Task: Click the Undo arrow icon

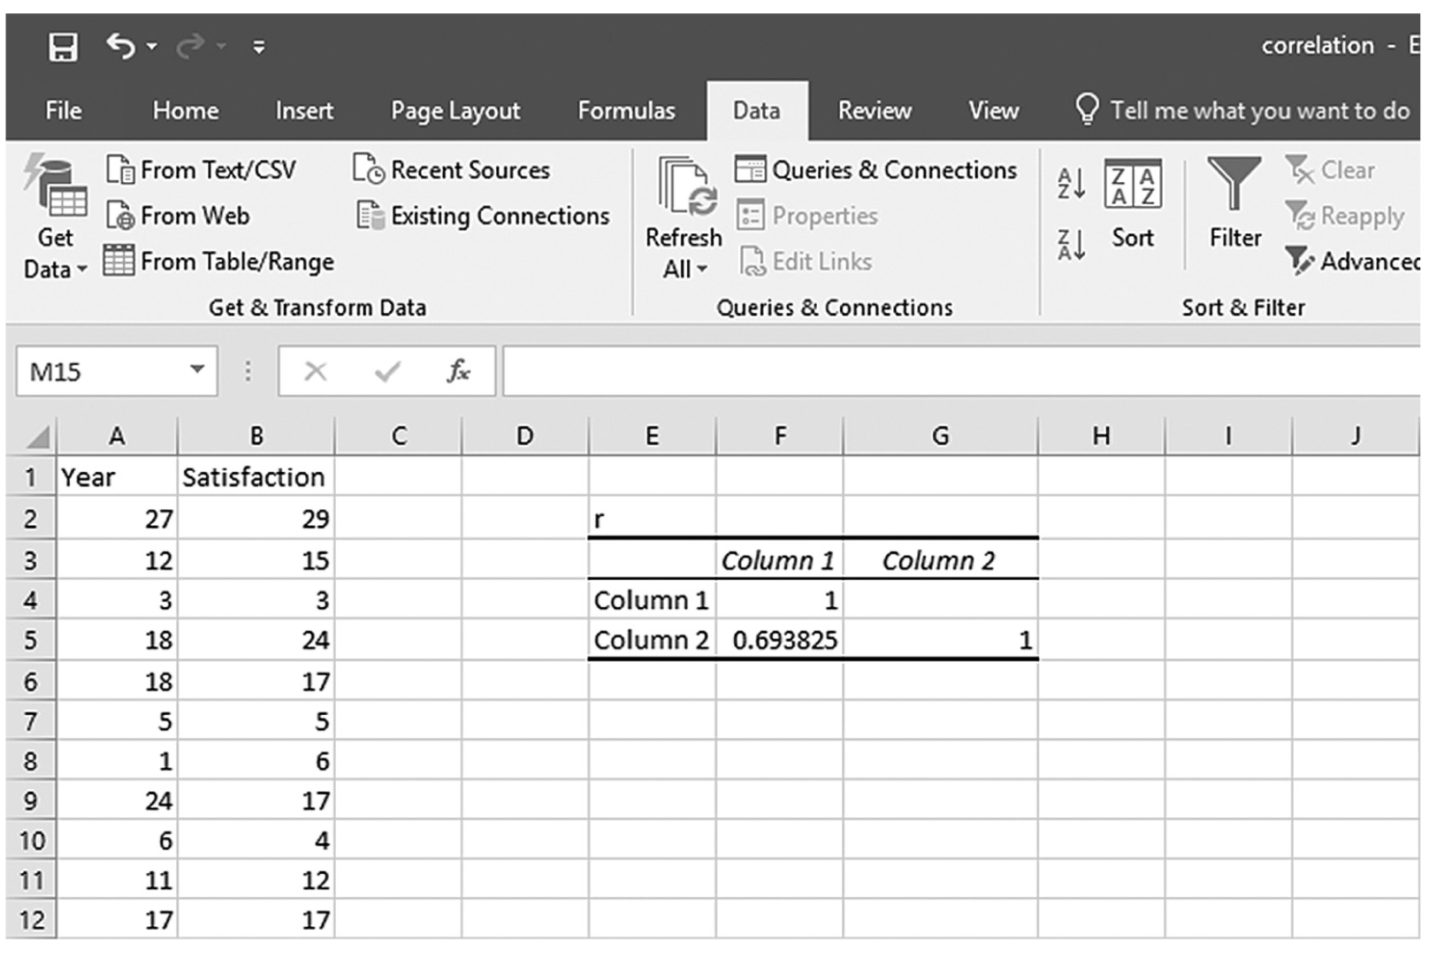Action: pyautogui.click(x=119, y=45)
